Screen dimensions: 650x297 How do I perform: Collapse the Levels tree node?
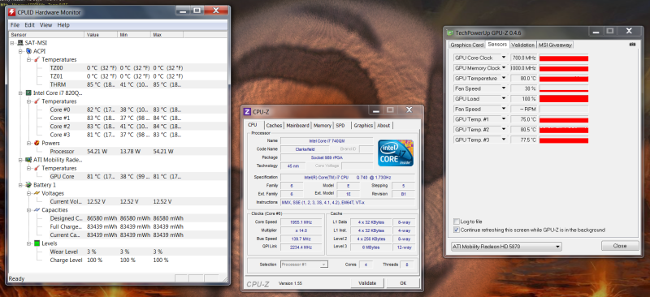tap(29, 243)
